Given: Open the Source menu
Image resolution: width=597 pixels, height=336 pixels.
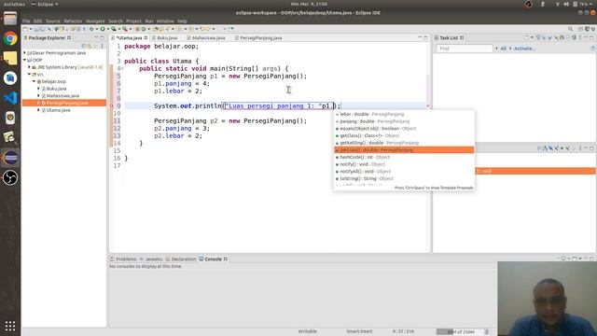Looking at the screenshot, I should pos(53,21).
